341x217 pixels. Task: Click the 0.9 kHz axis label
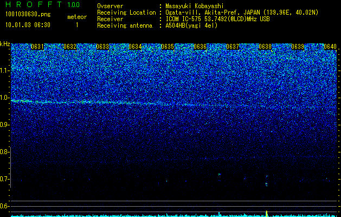(x=5, y=125)
